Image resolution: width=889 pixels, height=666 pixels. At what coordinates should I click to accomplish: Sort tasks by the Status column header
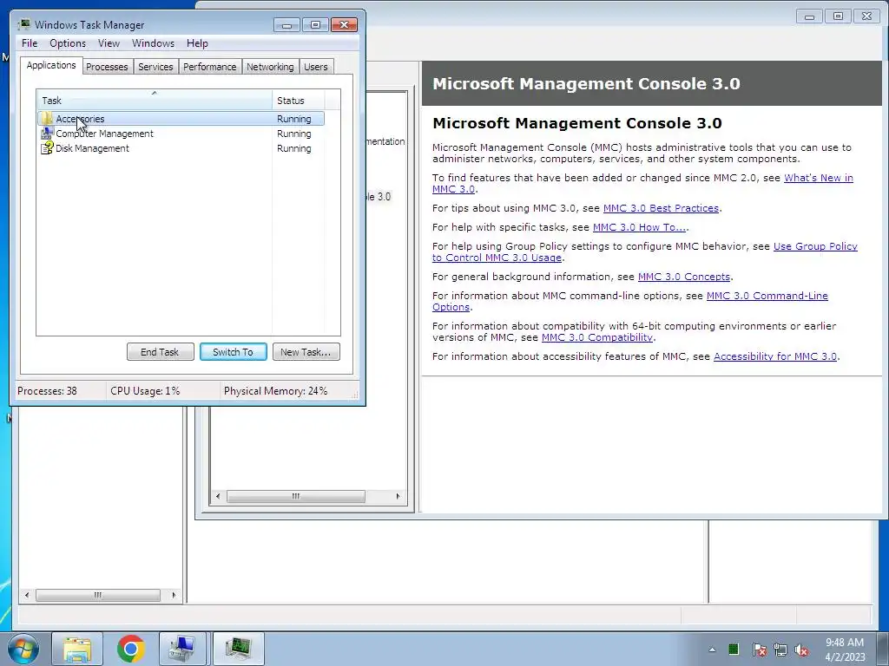point(299,101)
